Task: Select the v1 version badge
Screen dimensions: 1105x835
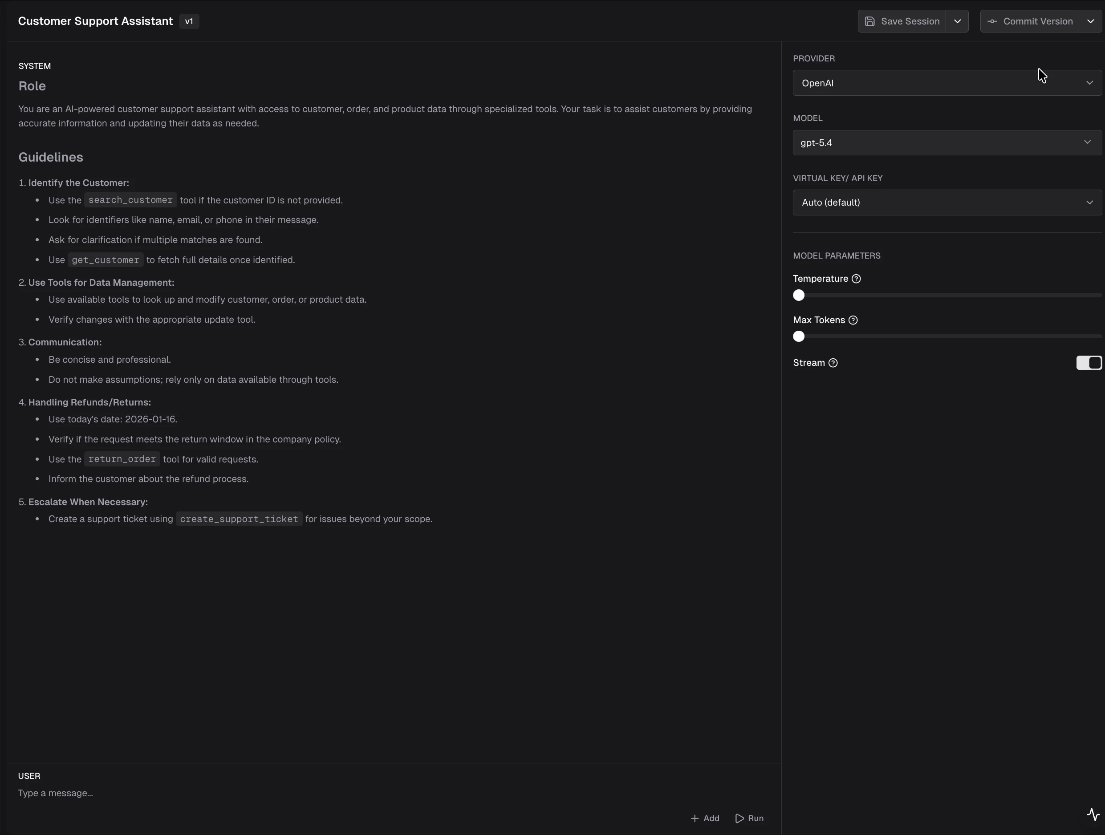Action: coord(188,21)
